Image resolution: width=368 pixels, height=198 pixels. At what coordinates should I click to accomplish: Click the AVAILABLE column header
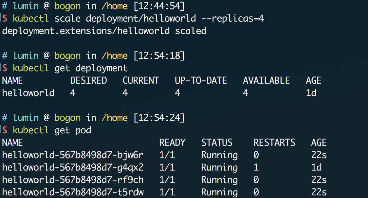click(267, 81)
